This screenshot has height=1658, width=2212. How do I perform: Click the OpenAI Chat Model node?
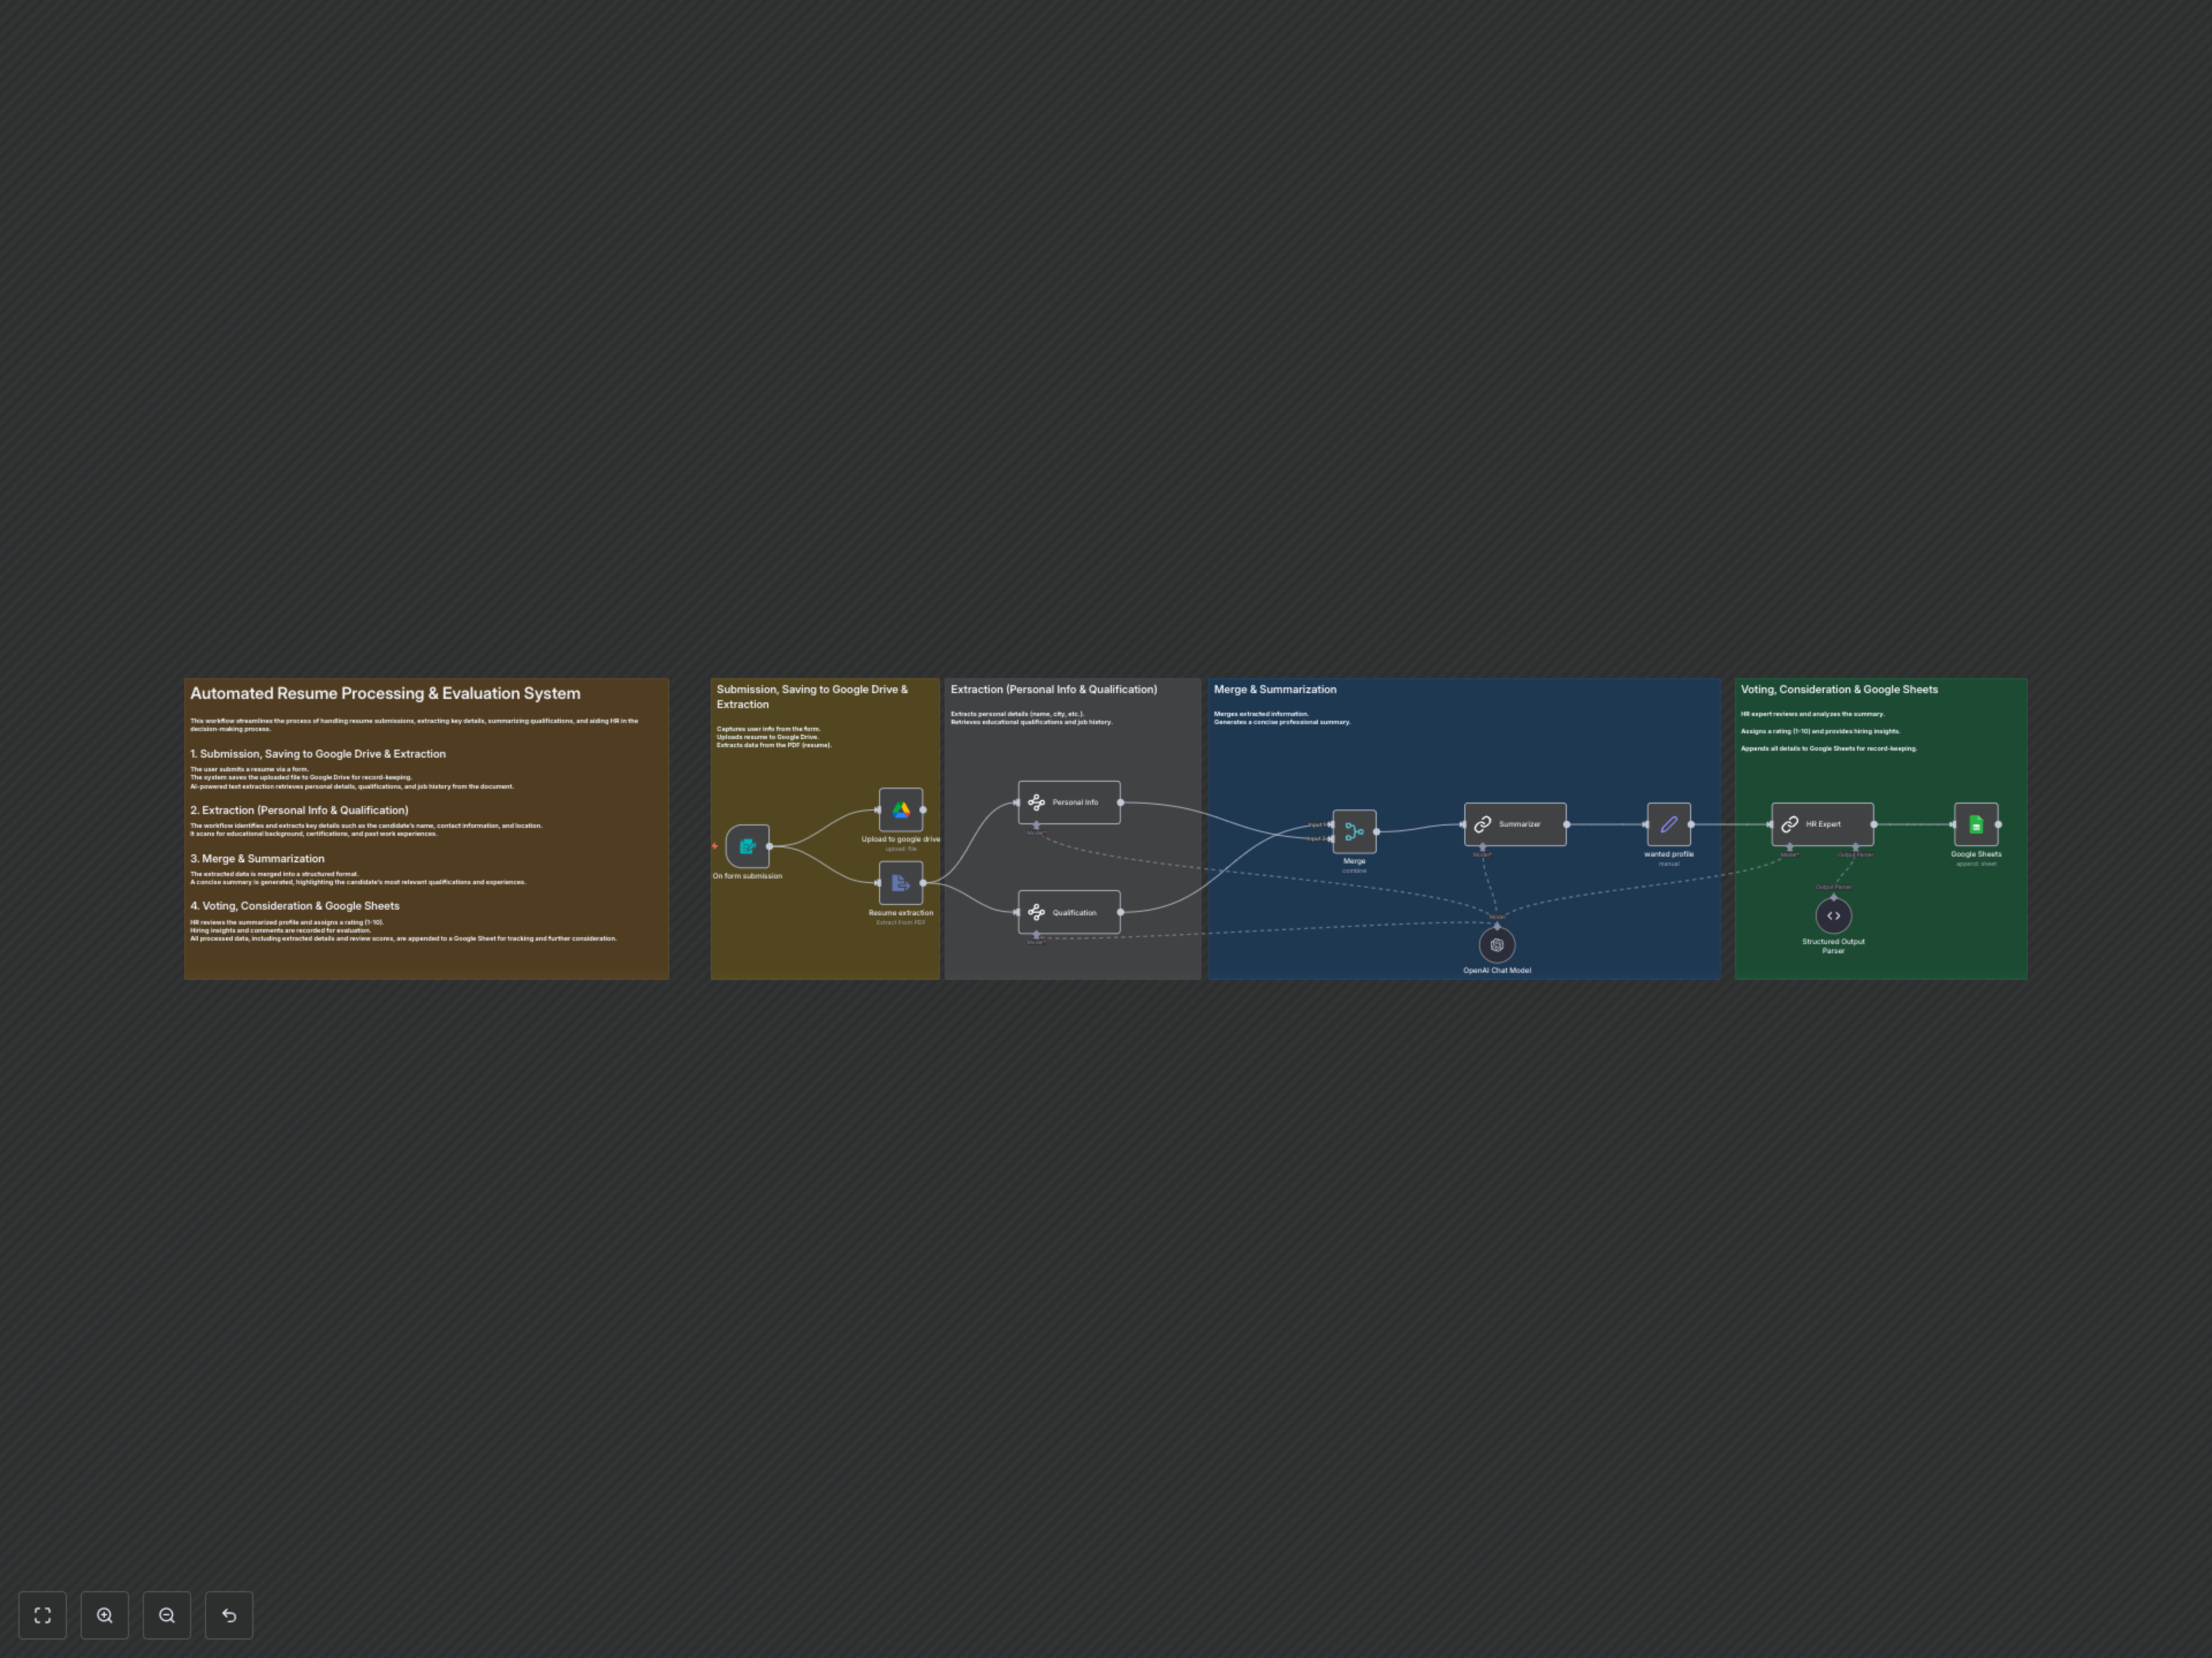coord(1496,945)
